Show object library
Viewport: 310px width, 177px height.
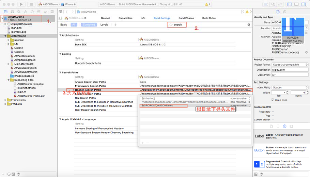pos(285,126)
